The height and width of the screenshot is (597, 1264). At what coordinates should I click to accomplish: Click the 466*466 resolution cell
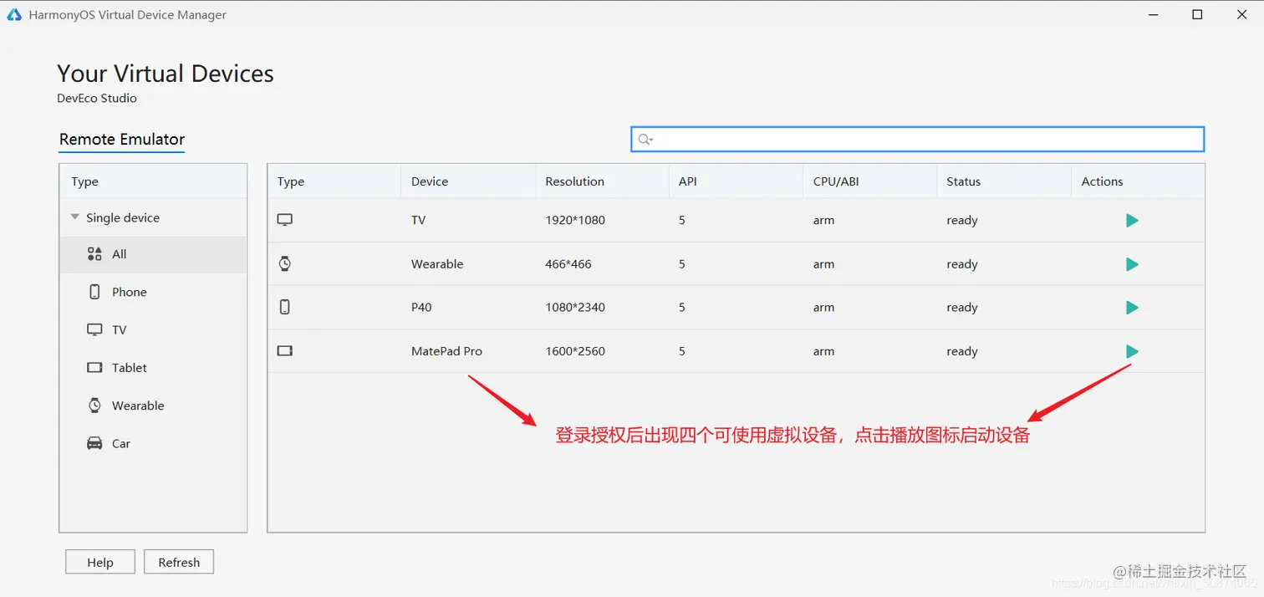(568, 264)
